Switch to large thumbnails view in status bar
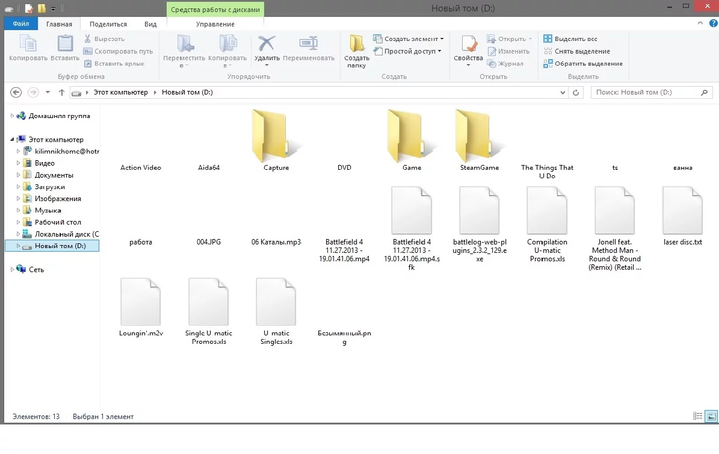719x454 pixels. point(710,416)
